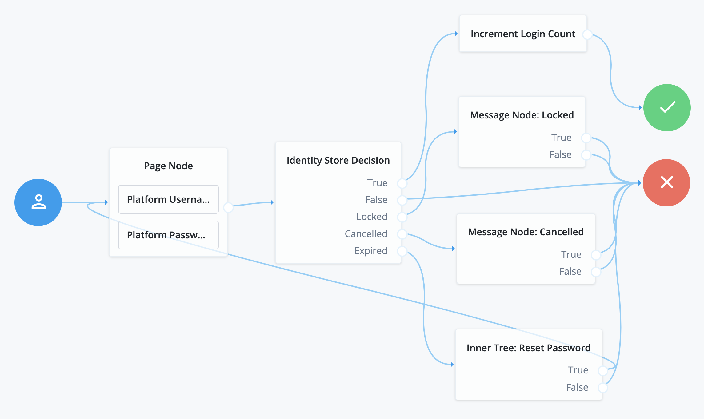The width and height of the screenshot is (704, 419).
Task: Select the Increment Login Count node
Action: tap(522, 34)
